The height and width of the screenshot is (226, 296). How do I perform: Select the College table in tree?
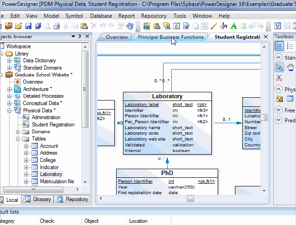pyautogui.click(x=48, y=160)
